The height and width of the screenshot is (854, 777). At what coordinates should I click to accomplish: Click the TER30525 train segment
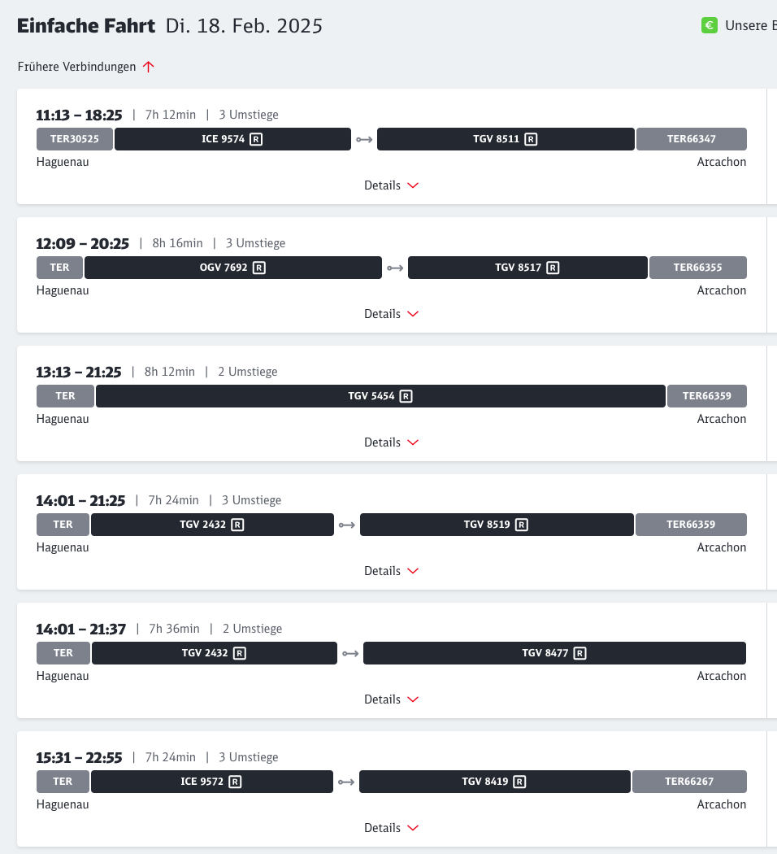click(75, 139)
